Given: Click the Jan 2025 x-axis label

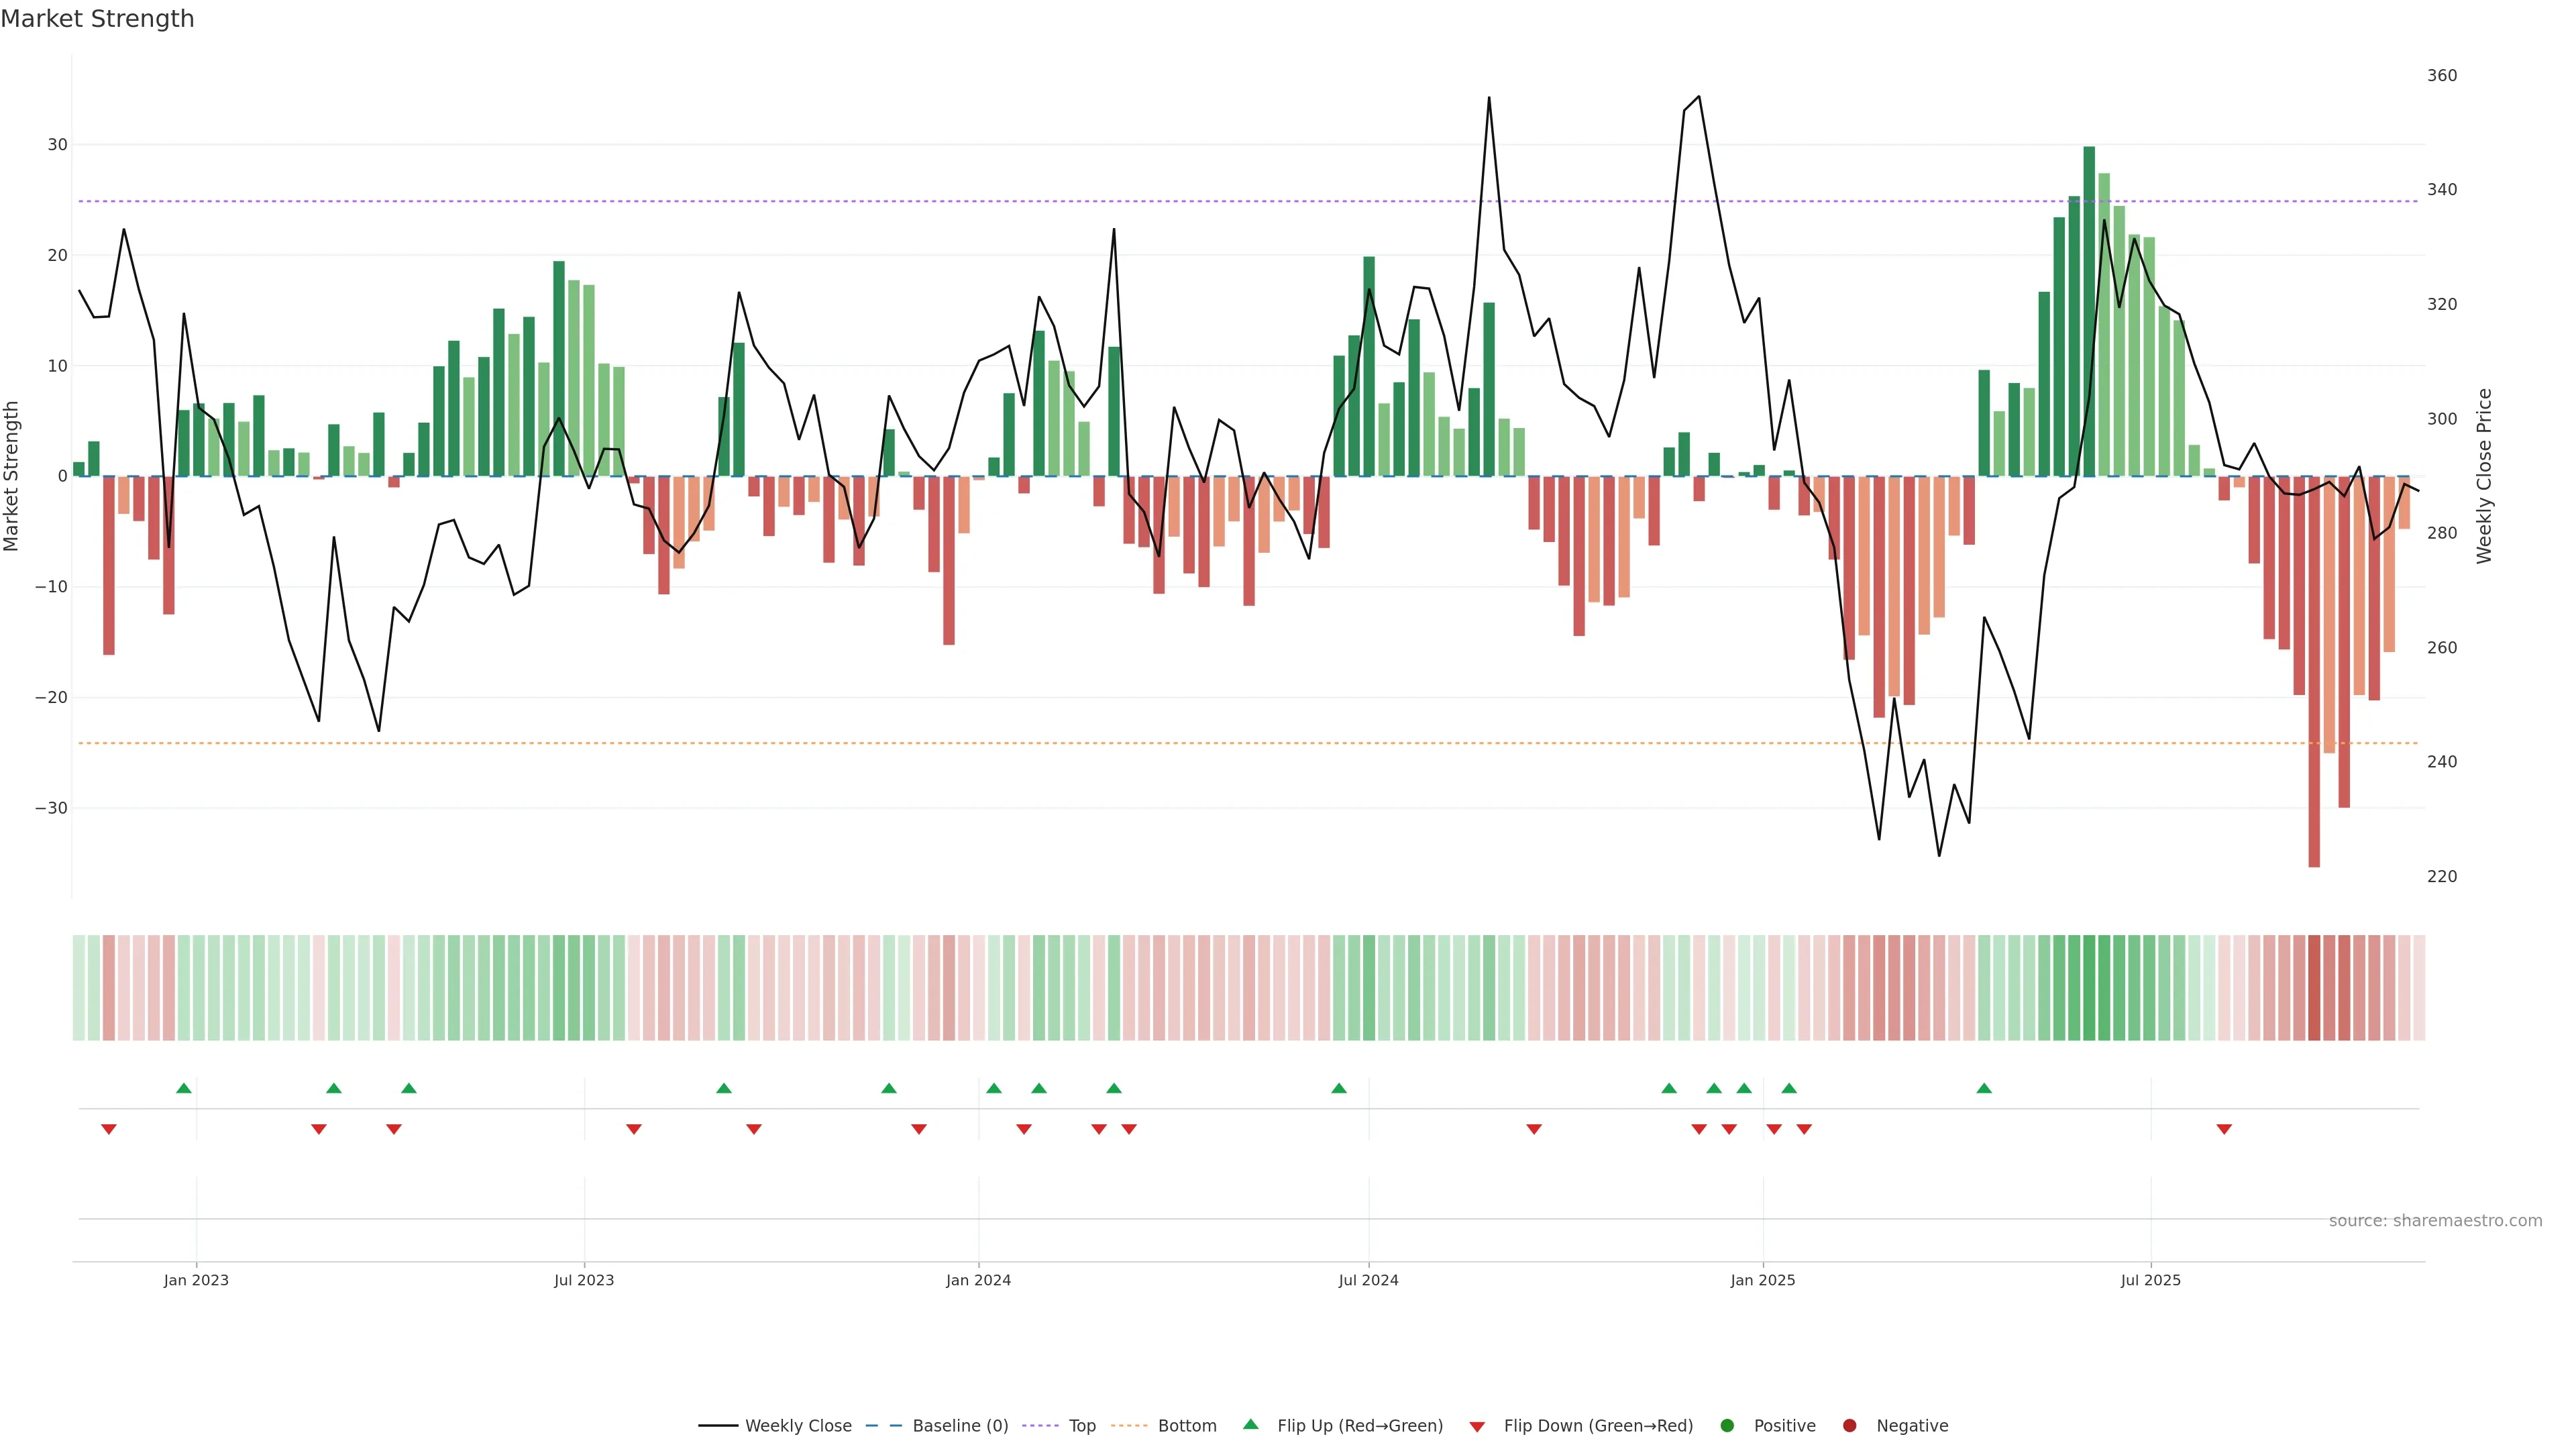Looking at the screenshot, I should (1762, 1280).
